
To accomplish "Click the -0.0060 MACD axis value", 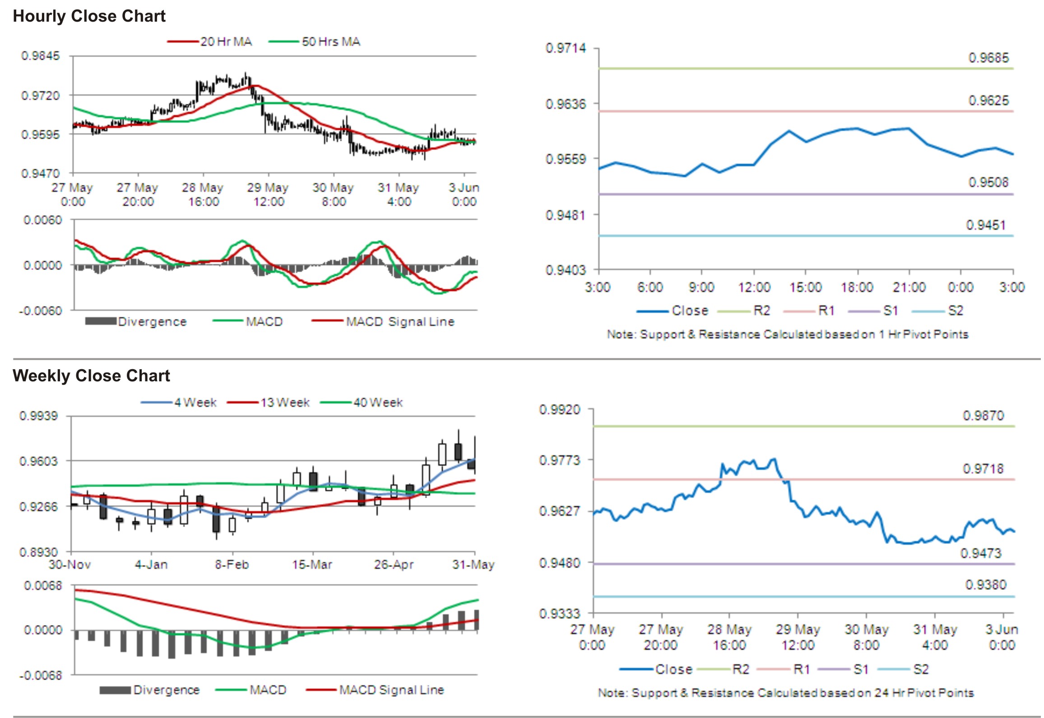I will click(40, 311).
